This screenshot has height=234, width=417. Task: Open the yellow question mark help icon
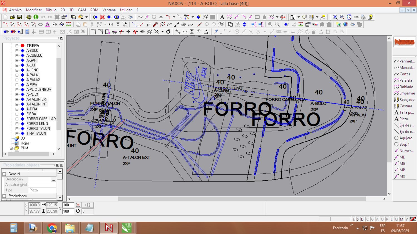point(370,17)
